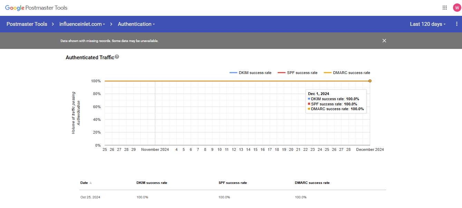This screenshot has height=208, width=462.
Task: Click the Authenticated Traffic help icon
Action: (x=117, y=57)
